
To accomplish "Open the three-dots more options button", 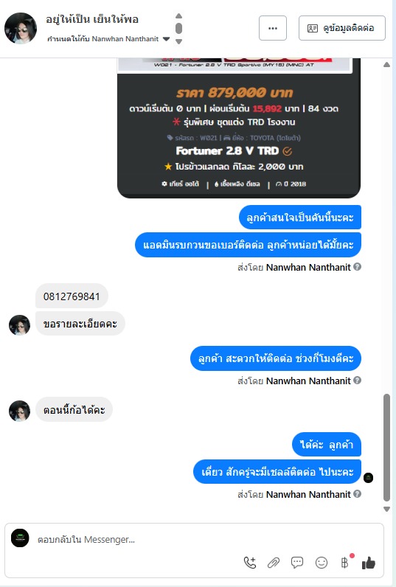I will pos(273,28).
